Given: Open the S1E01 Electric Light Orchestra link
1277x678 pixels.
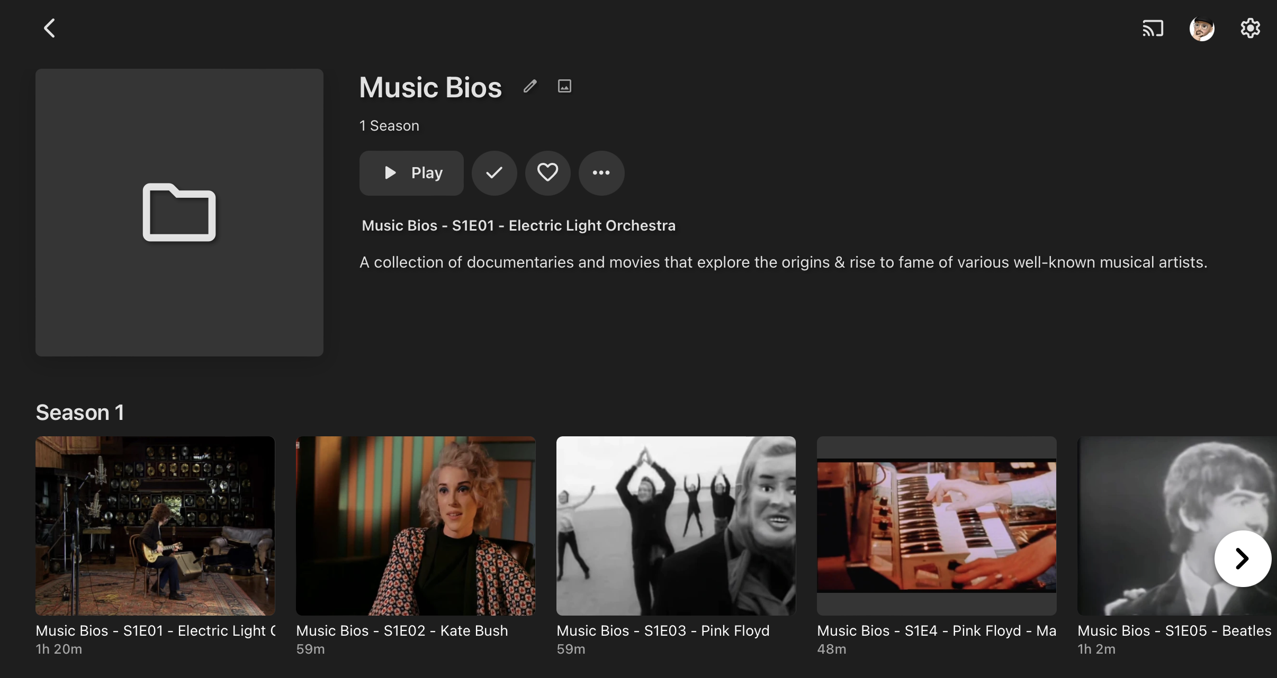Looking at the screenshot, I should point(518,226).
